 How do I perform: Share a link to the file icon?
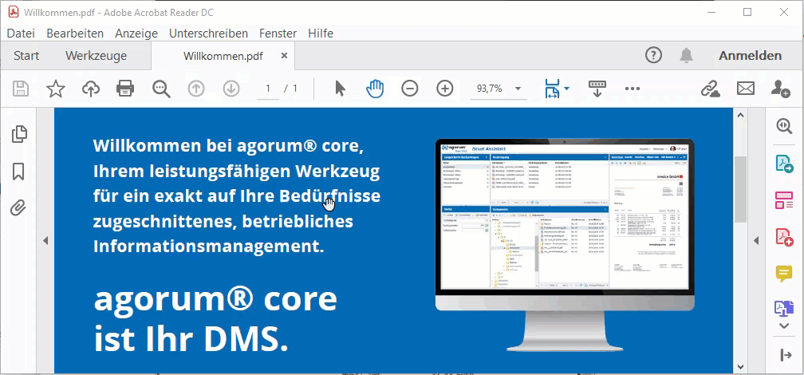coord(710,89)
